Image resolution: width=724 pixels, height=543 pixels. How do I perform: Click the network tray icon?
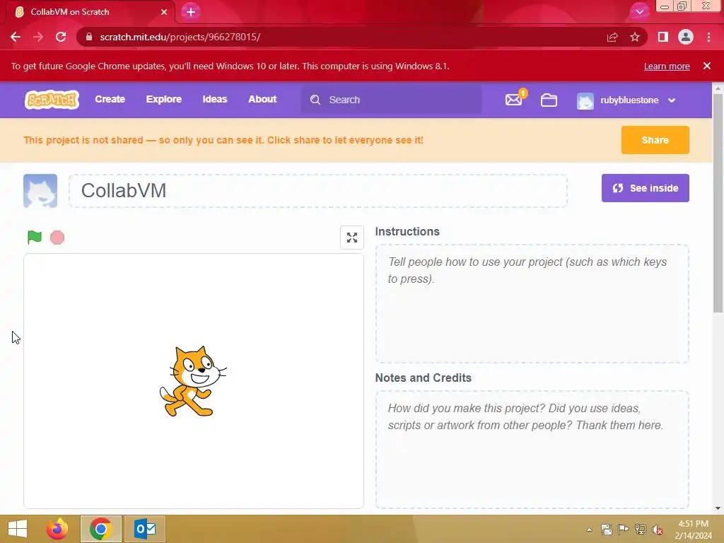coord(641,530)
